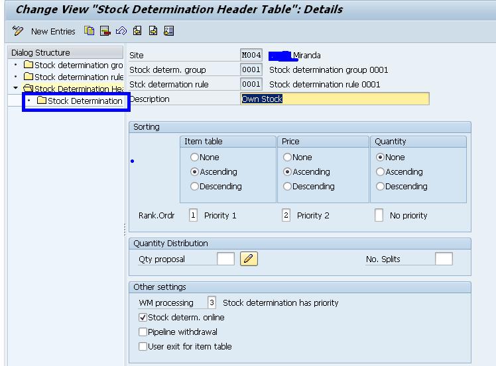Click the Dialog Structure panel header

[x=66, y=52]
